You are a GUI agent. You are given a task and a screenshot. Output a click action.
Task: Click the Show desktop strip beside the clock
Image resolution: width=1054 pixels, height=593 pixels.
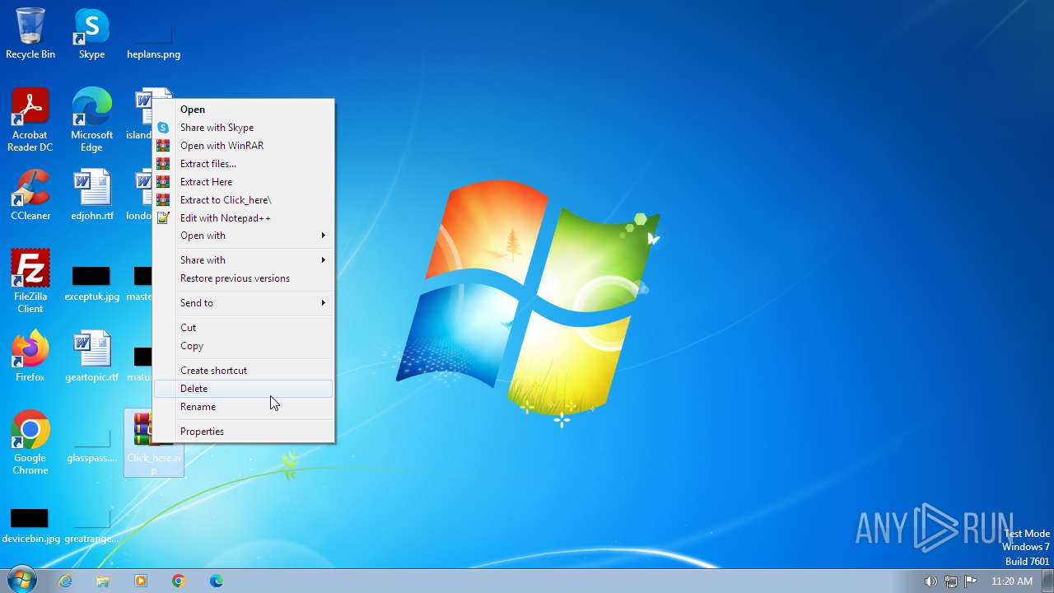[x=1047, y=581]
